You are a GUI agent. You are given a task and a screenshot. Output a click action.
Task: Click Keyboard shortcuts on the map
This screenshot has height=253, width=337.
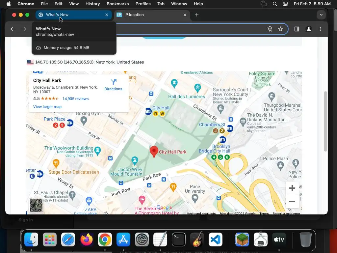tap(201, 213)
